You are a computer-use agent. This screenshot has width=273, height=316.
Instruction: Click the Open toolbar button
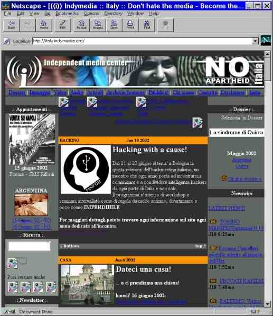point(114,25)
